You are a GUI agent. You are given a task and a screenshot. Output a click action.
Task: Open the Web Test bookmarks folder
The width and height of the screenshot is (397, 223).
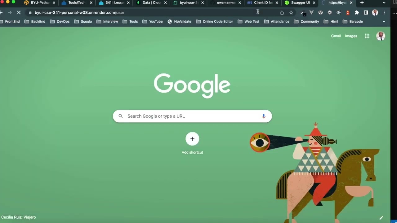click(248, 22)
